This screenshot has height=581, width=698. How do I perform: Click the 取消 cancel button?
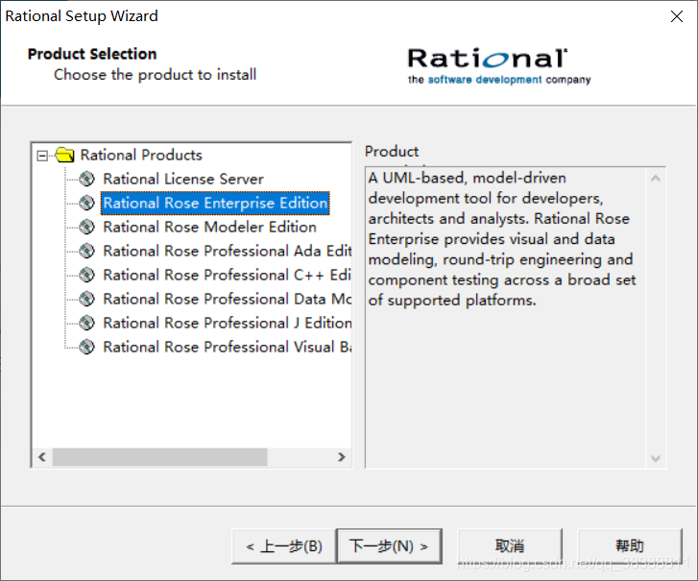point(510,546)
